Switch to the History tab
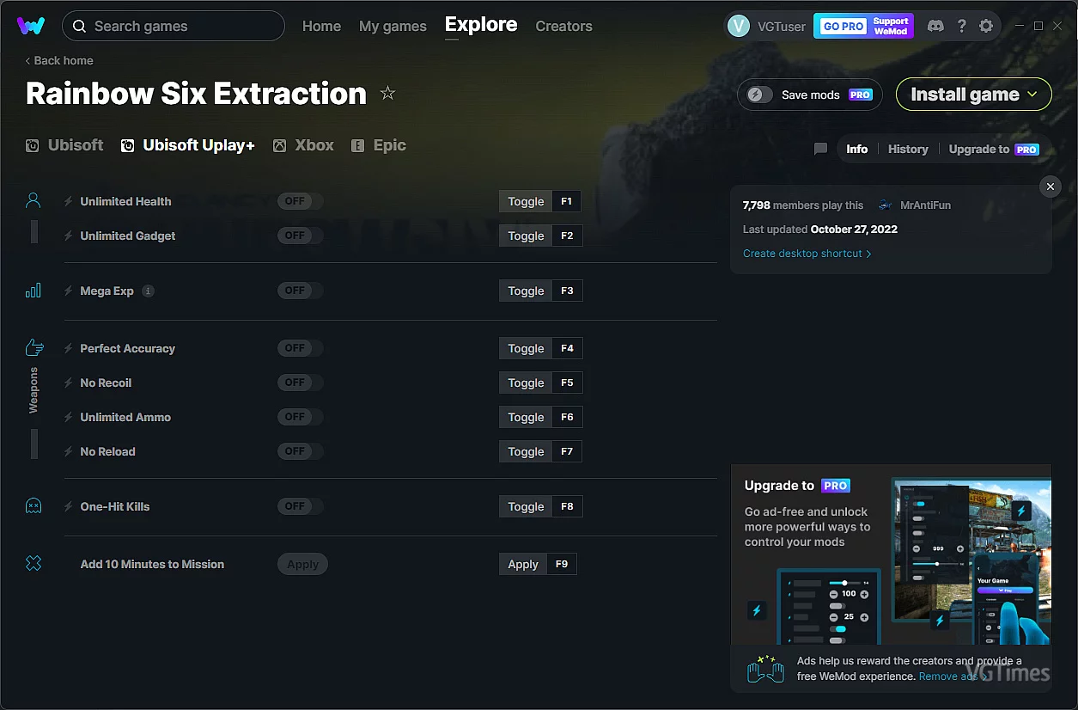Screen dimensions: 1078x710 click(x=908, y=149)
